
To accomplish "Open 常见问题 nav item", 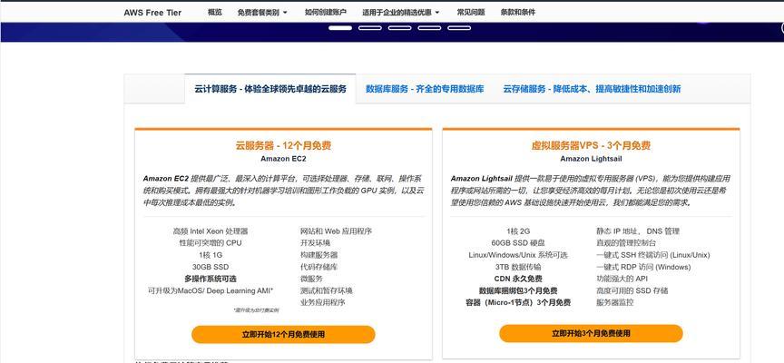I will click(x=471, y=13).
